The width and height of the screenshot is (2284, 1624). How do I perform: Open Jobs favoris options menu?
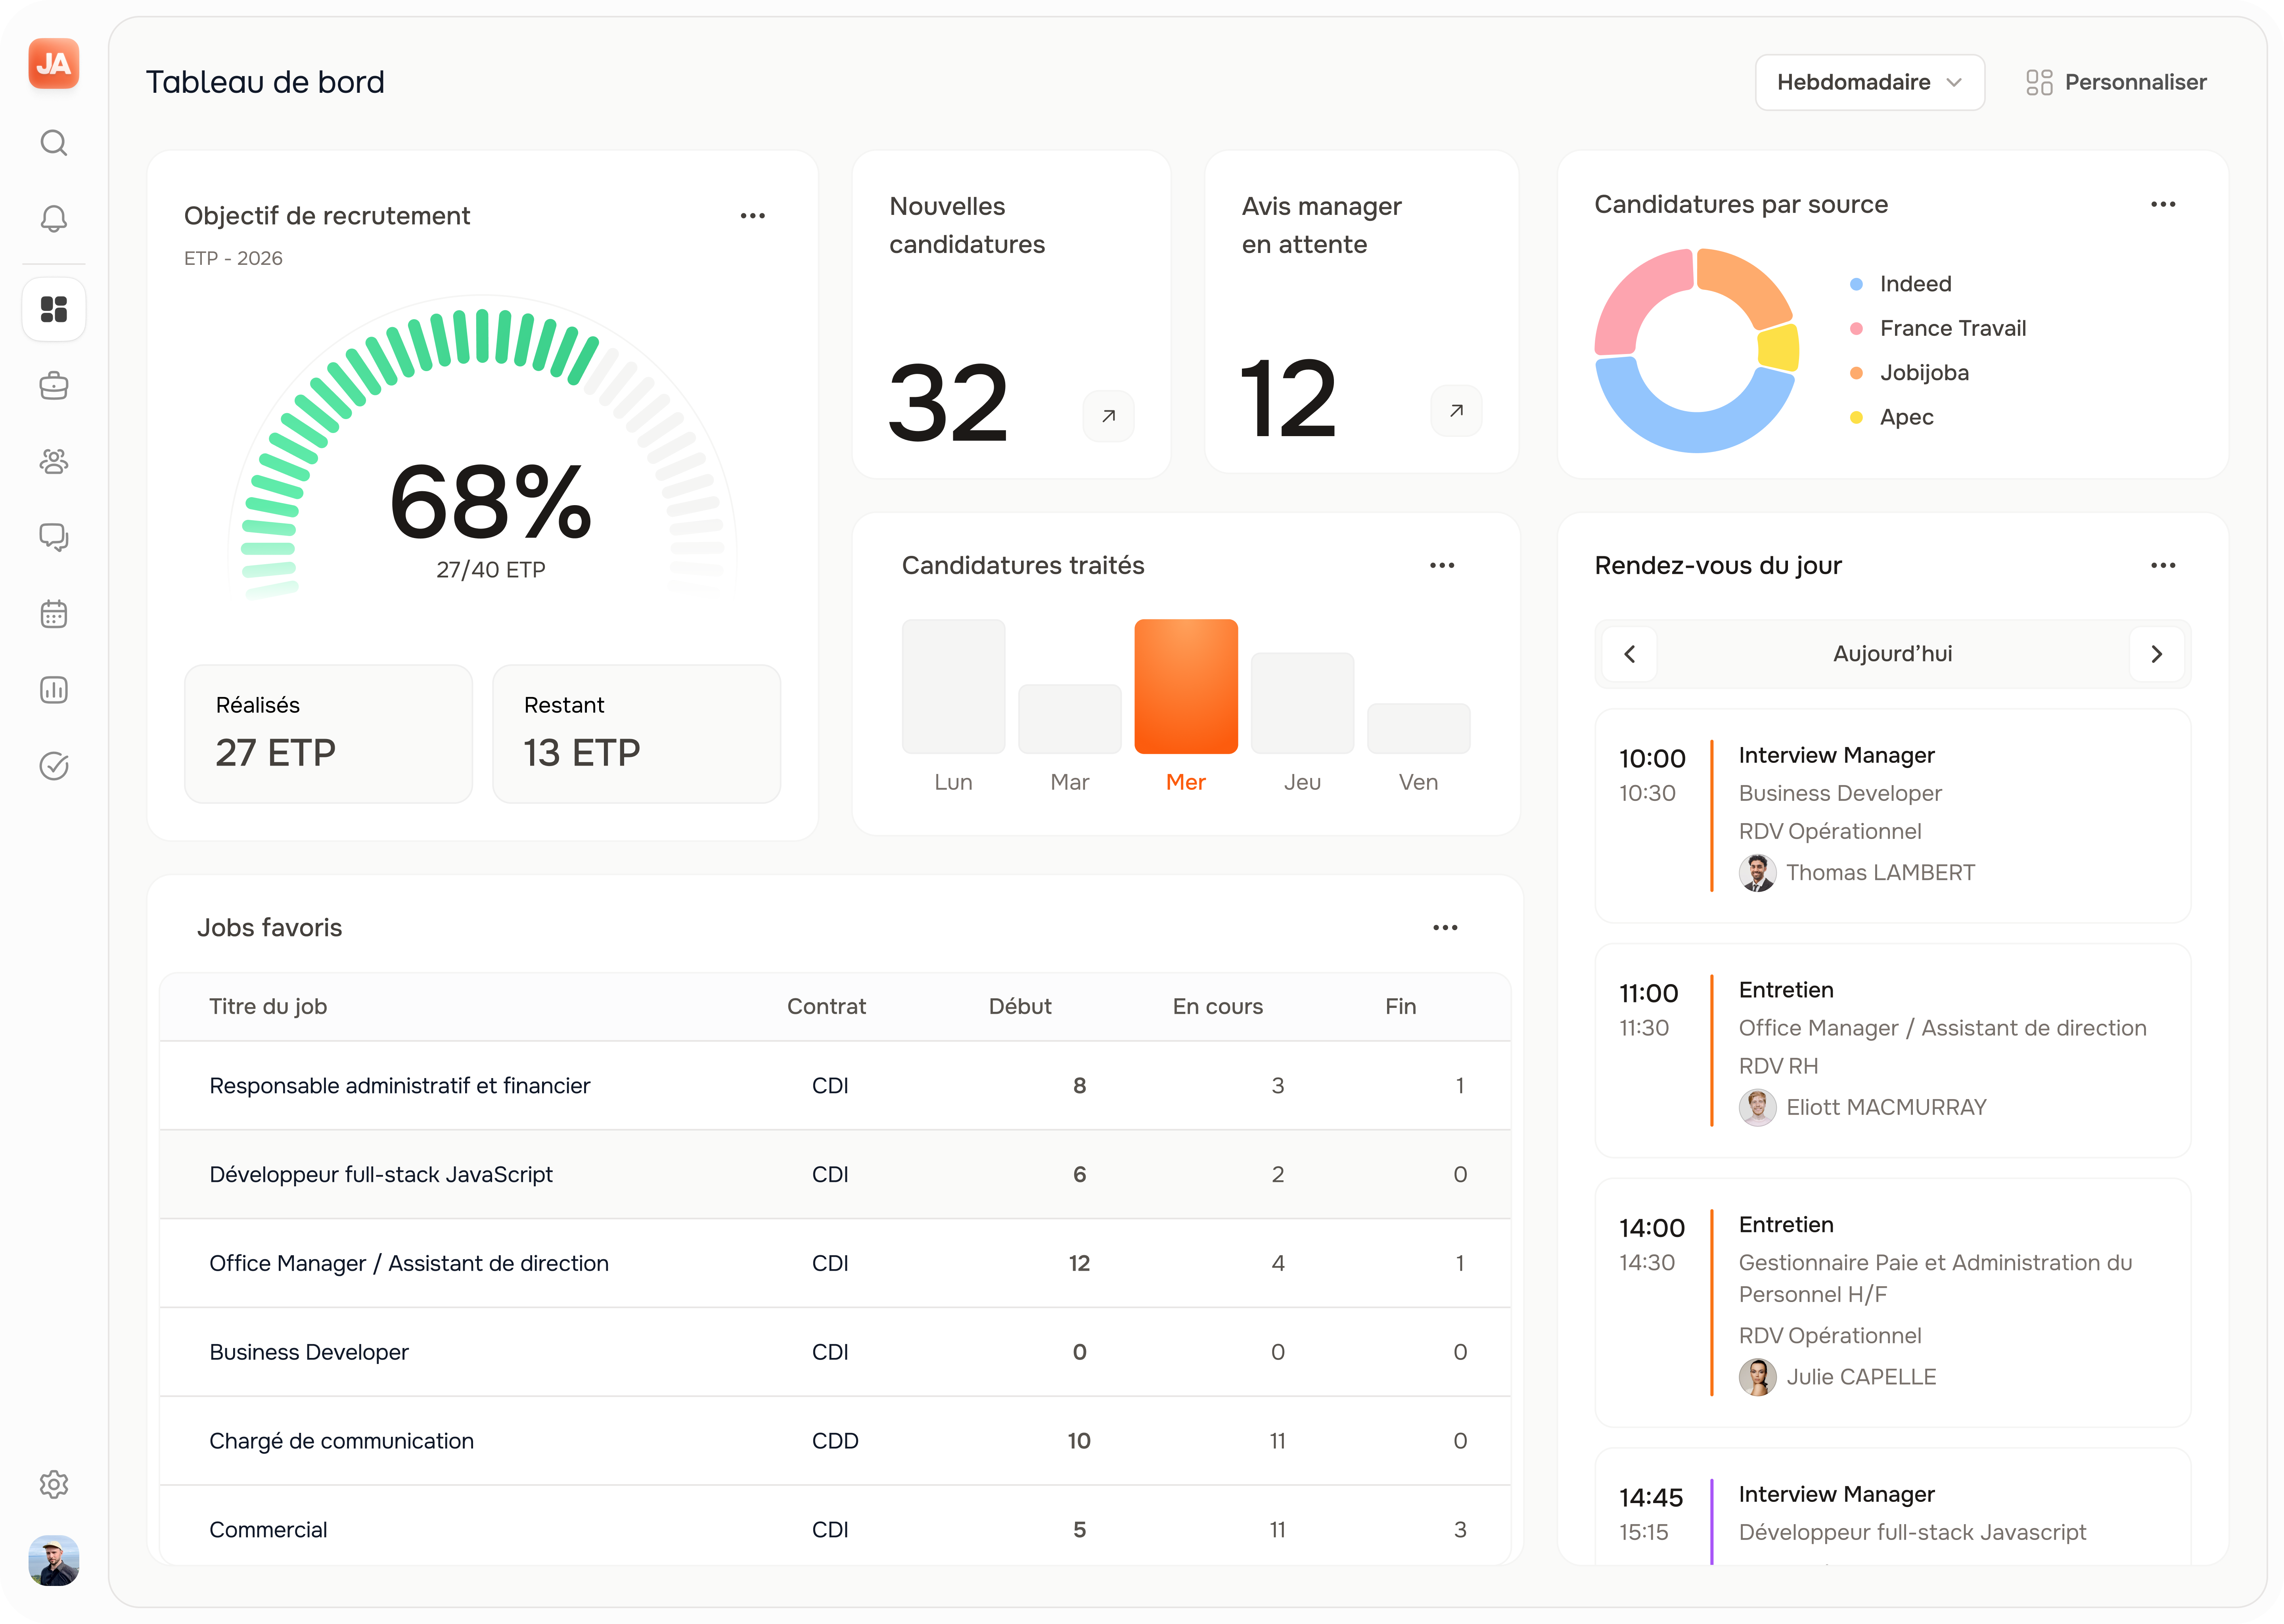pos(1444,928)
